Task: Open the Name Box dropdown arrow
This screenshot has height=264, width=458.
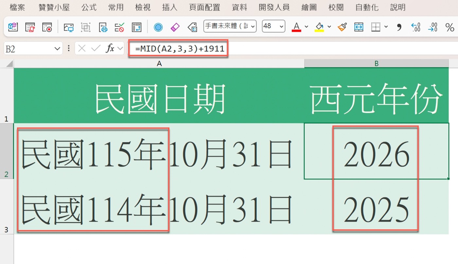Action: click(x=57, y=49)
